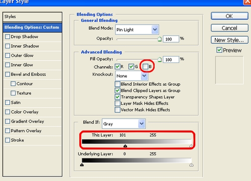
Task: Toggle the Inner Glow checkbox
Action: tap(8, 65)
